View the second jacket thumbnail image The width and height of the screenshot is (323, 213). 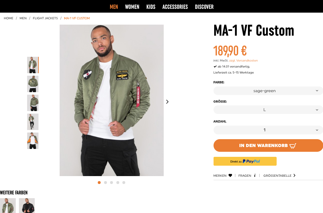33,84
